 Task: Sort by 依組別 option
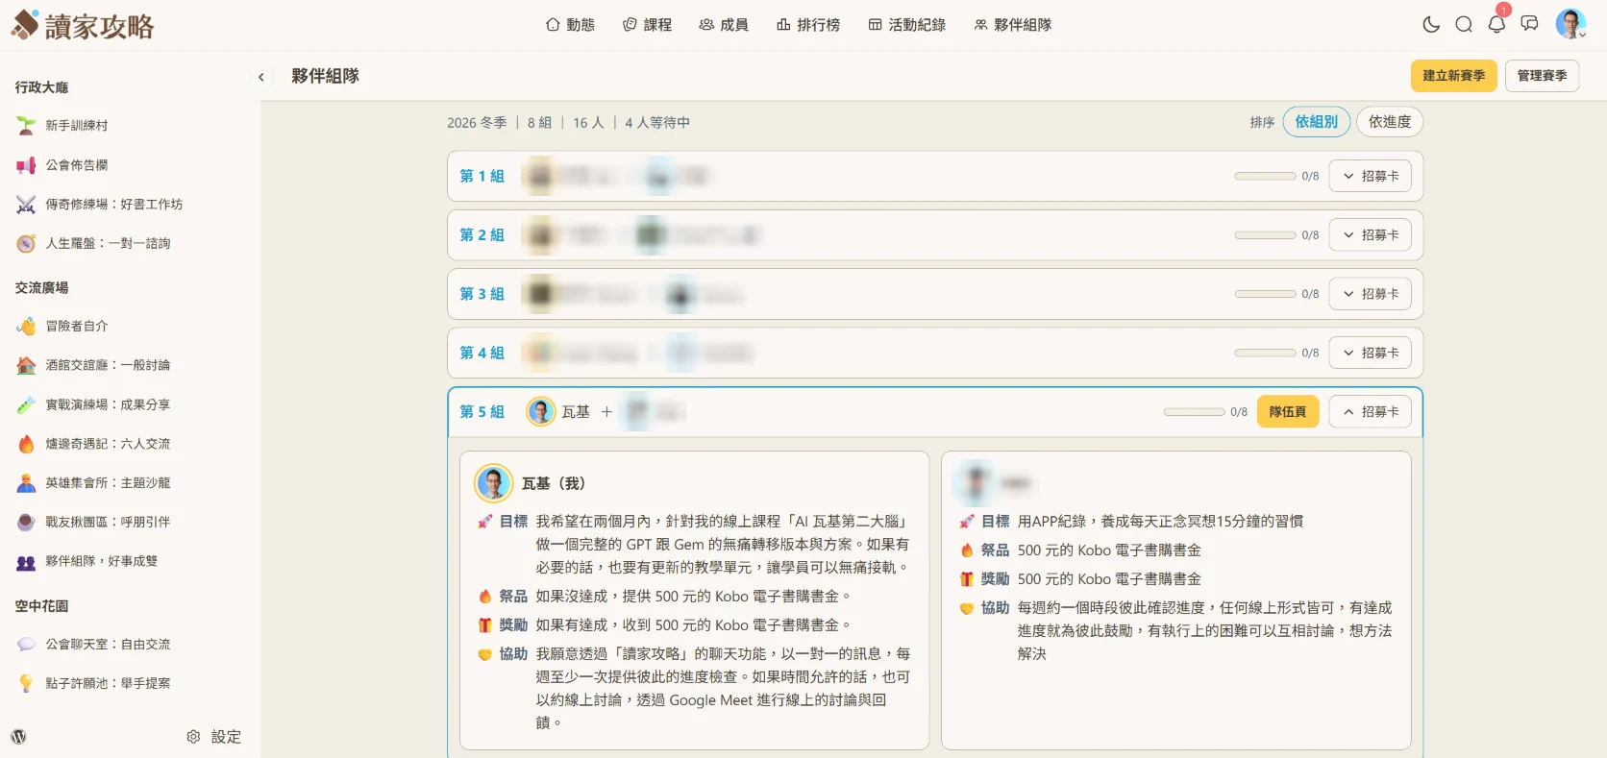coord(1316,122)
